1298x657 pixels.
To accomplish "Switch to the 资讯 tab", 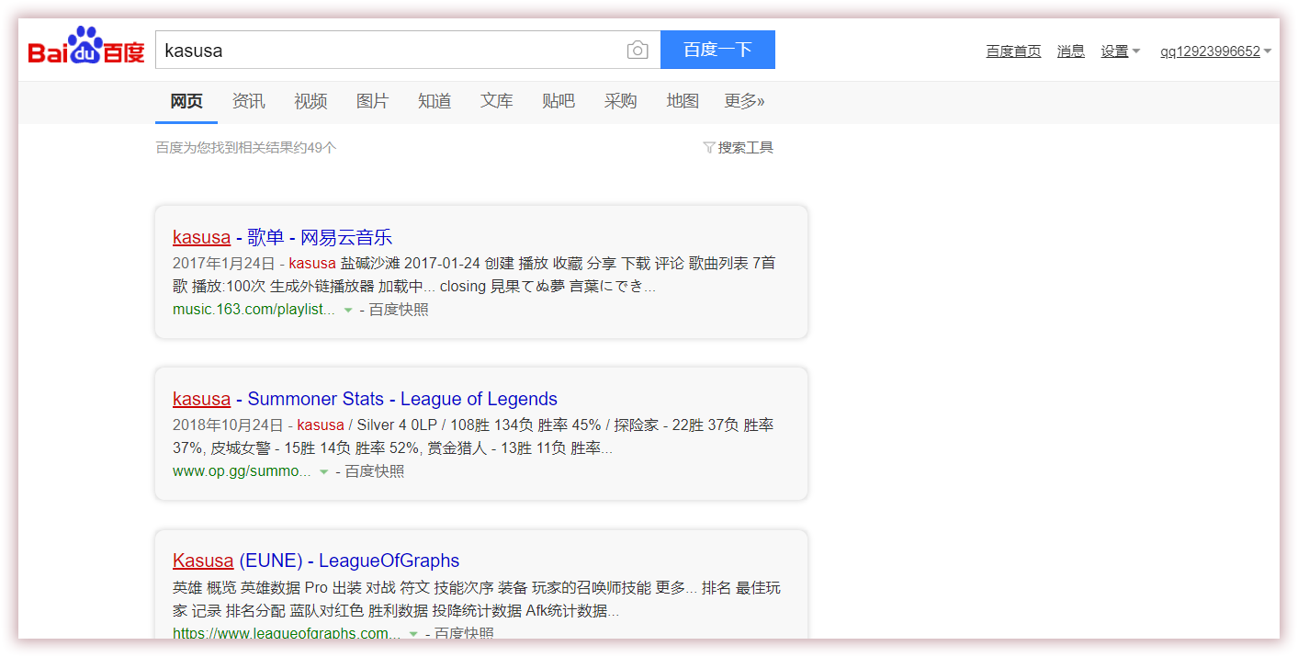I will coord(248,101).
